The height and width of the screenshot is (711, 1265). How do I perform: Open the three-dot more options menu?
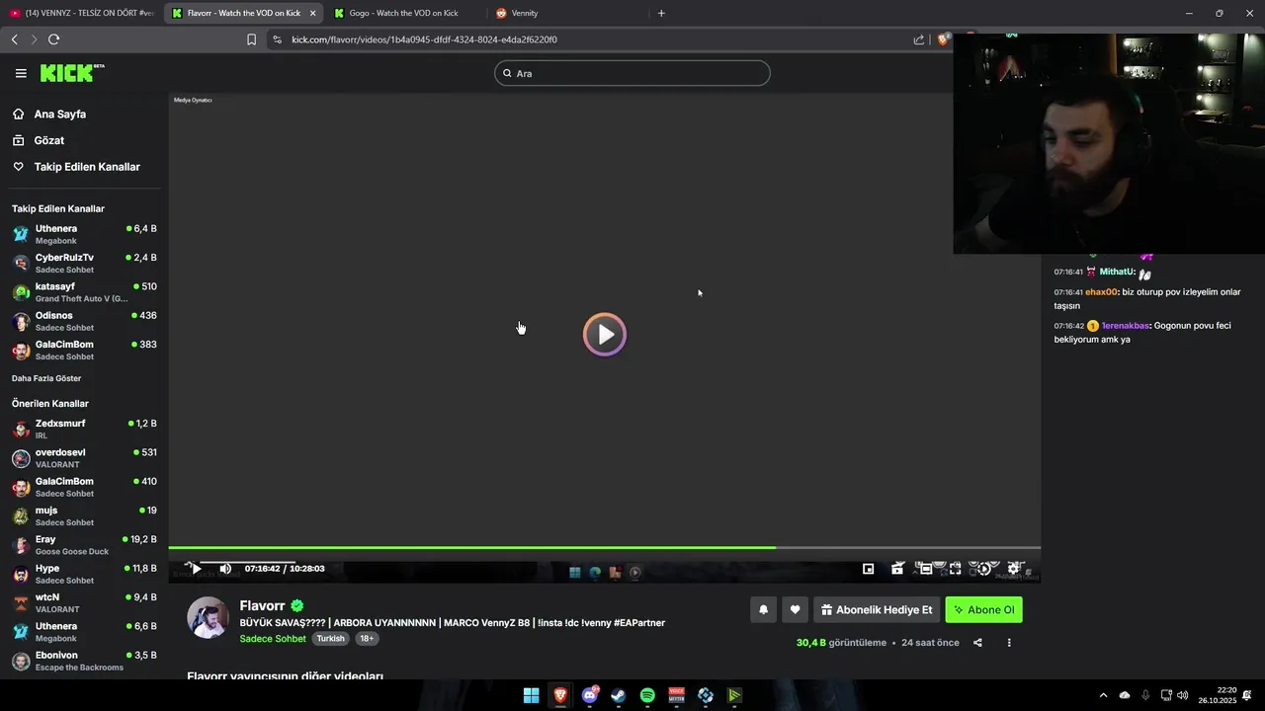click(1009, 643)
